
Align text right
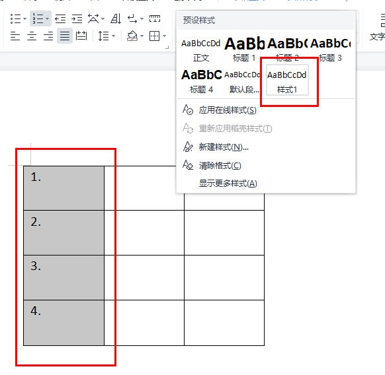coord(48,36)
